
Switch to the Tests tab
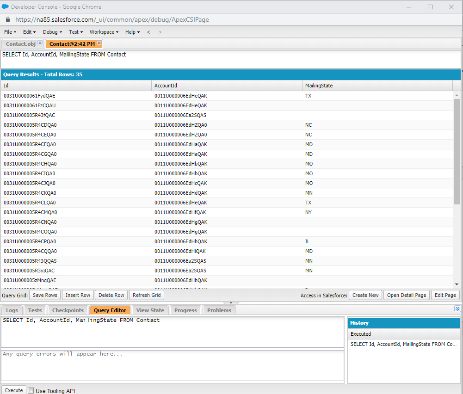tap(35, 310)
